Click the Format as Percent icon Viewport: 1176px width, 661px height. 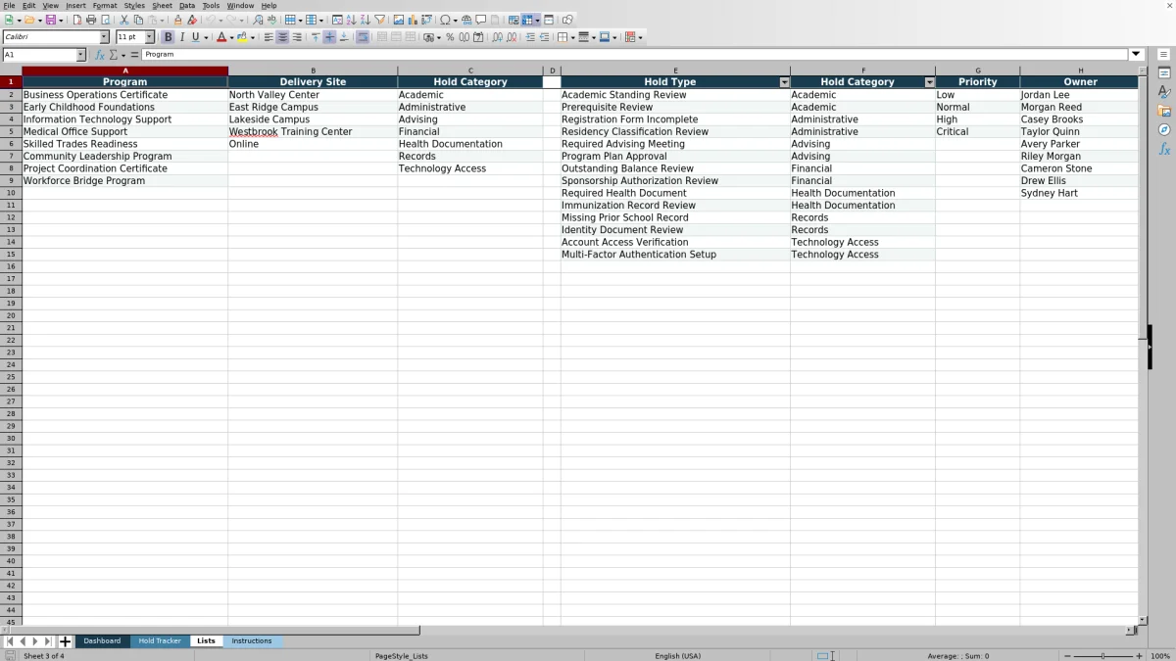[450, 37]
